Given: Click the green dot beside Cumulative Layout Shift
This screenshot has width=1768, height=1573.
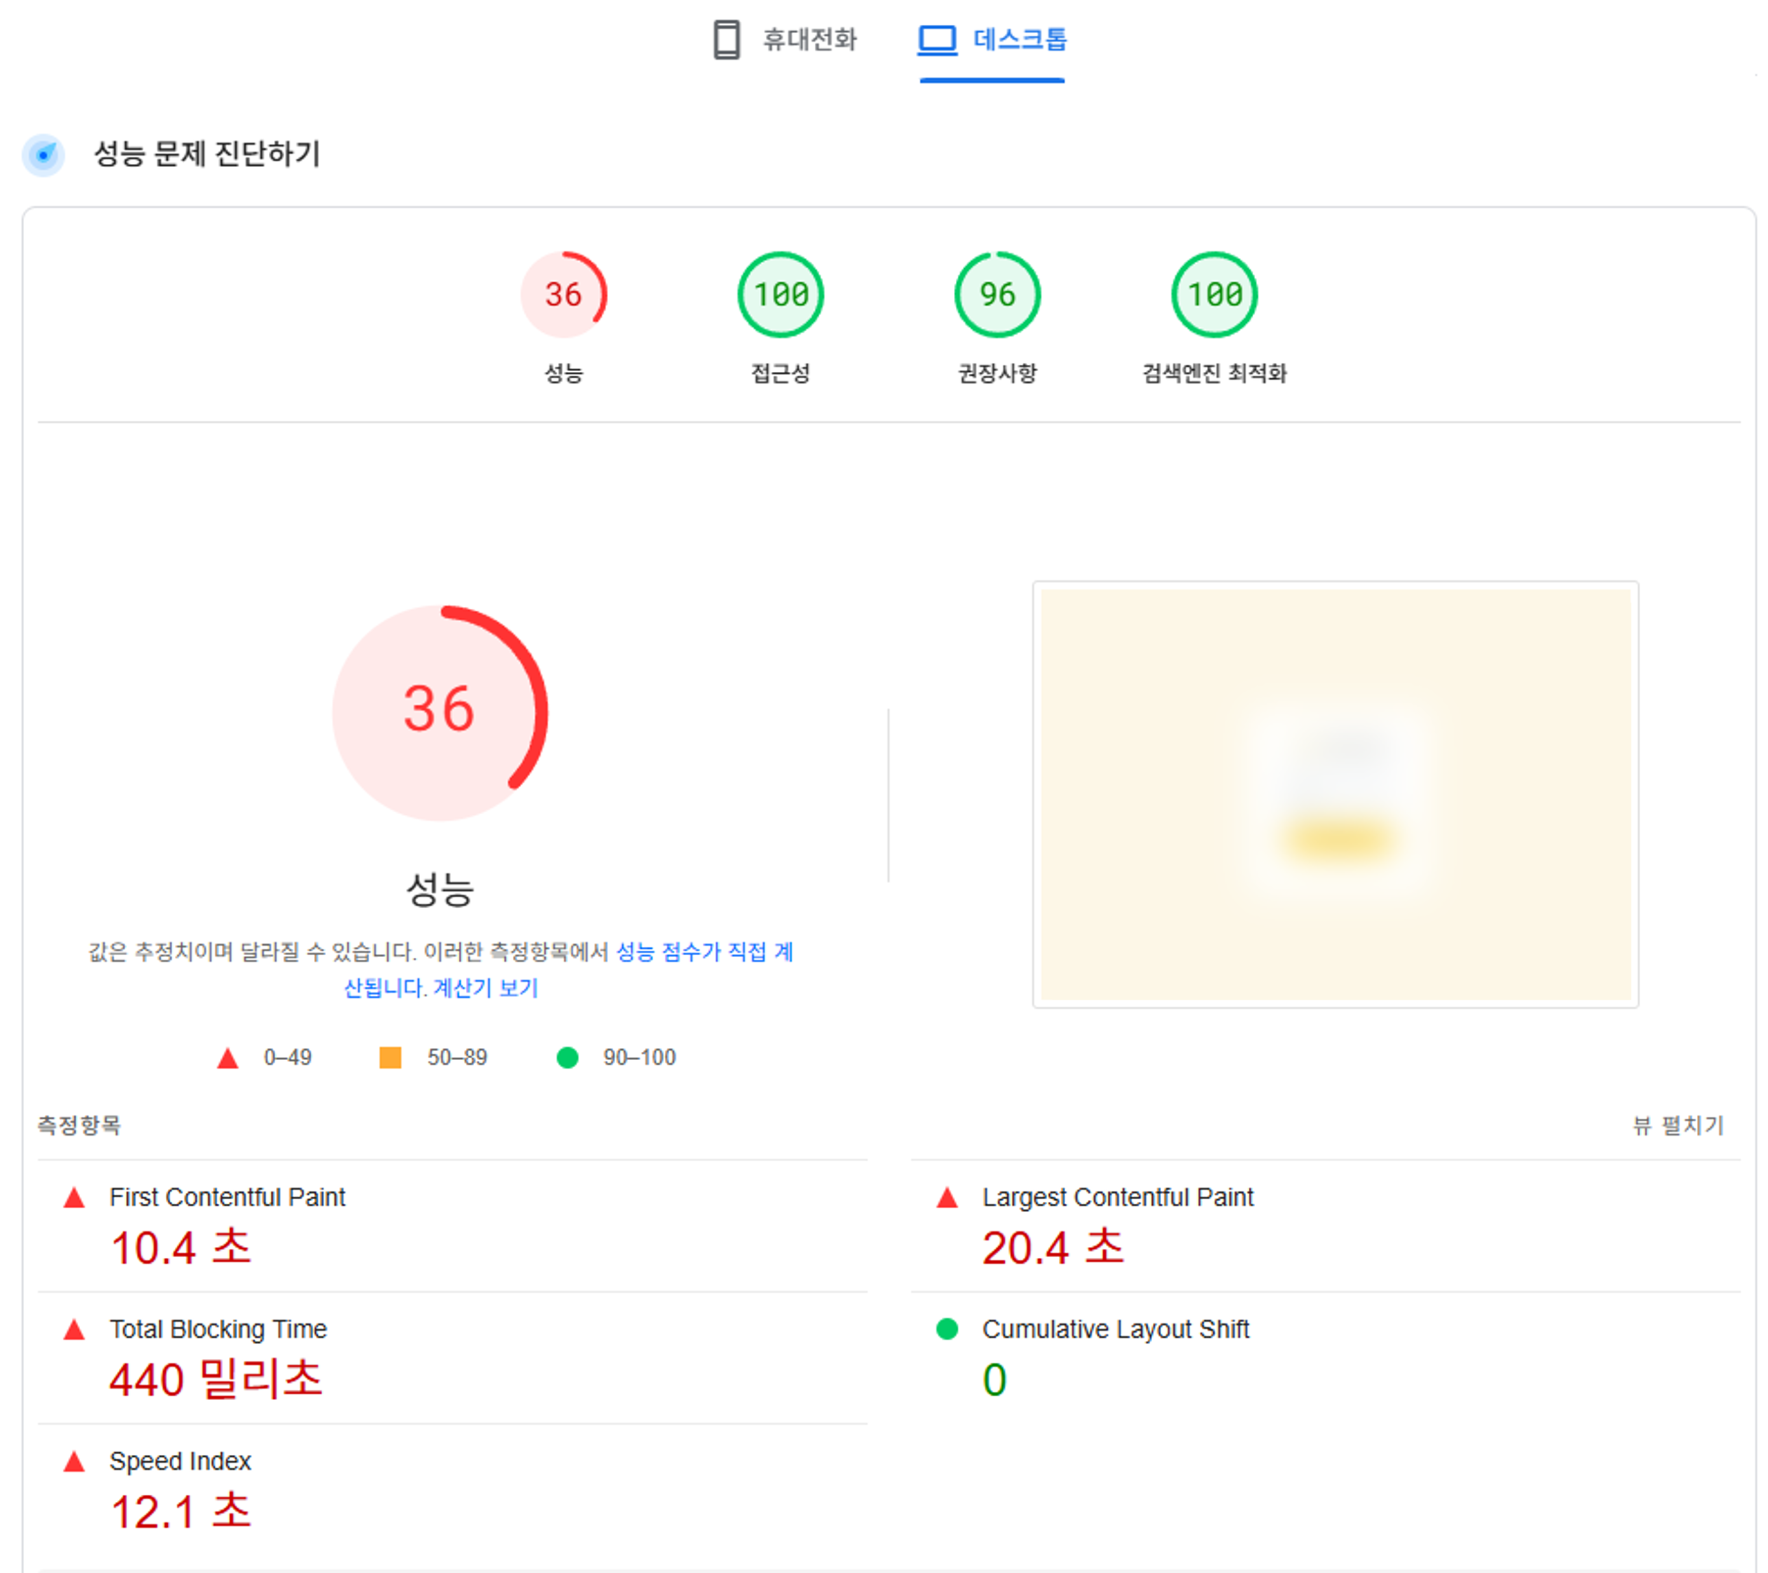Looking at the screenshot, I should coord(947,1328).
